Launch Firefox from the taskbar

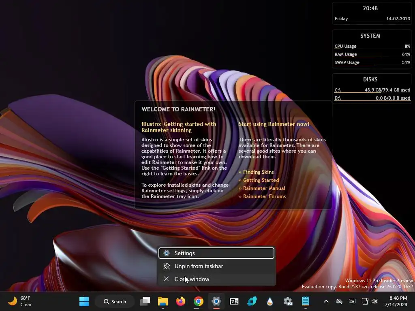(x=180, y=301)
